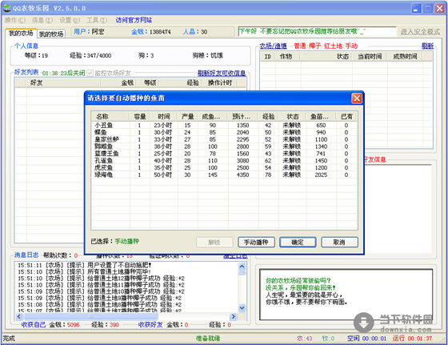Screen dimensions: 448x345
Task: Sort by the 容量 column header
Action: tap(139, 117)
